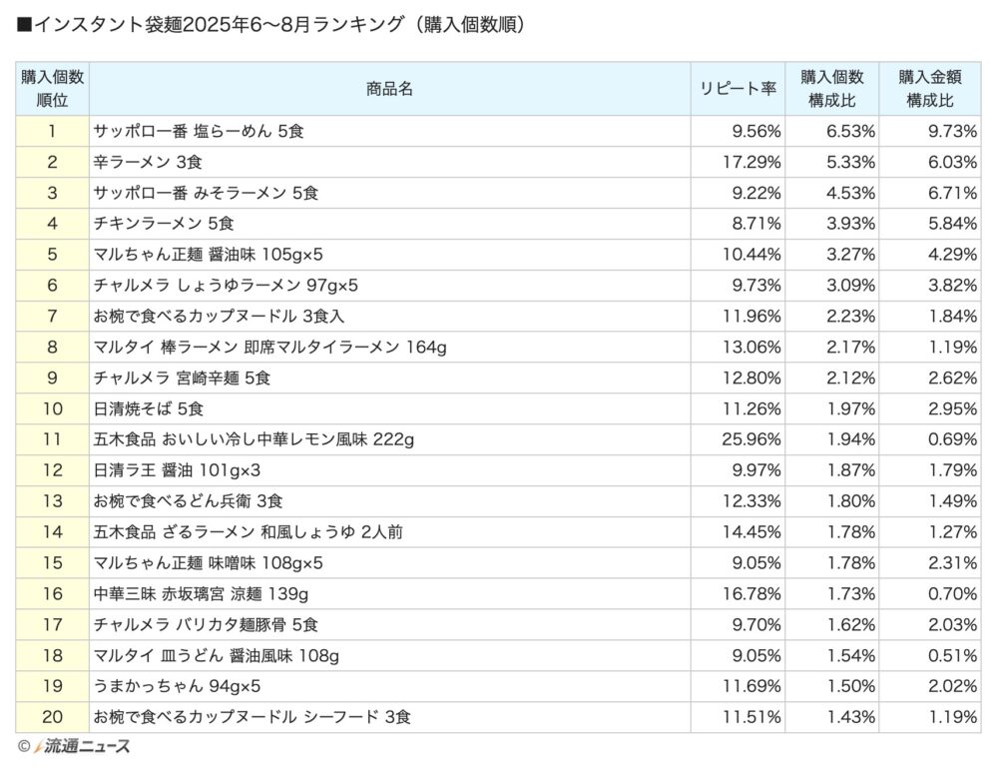Image resolution: width=998 pixels, height=769 pixels.
Task: Click the 9.73% purchase amount value
Action: coord(952,131)
